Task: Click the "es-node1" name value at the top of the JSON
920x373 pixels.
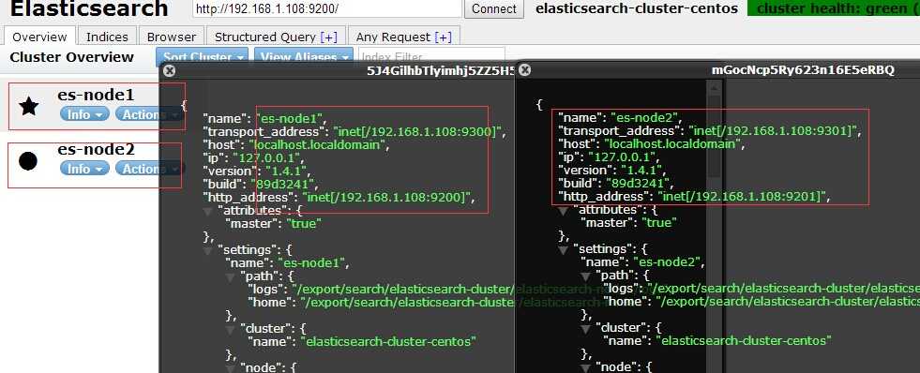Action: (x=291, y=118)
